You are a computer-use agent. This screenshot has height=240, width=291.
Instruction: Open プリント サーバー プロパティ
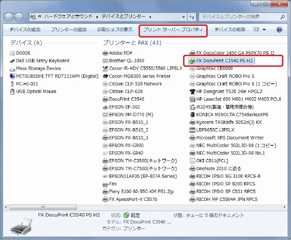point(173,29)
